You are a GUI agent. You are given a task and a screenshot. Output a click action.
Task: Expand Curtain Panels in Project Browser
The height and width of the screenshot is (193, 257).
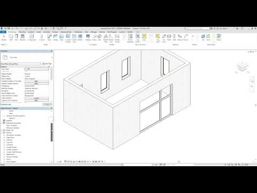[4, 147]
